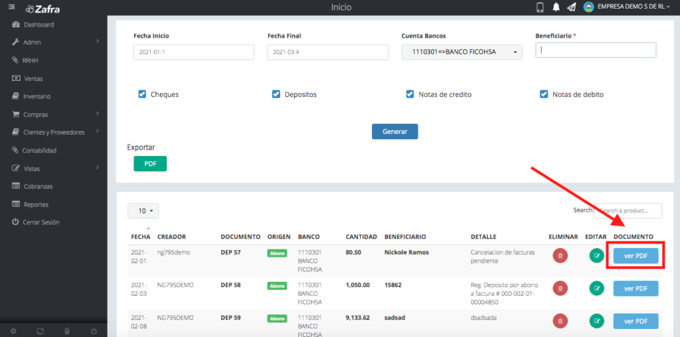View PDF for DEP 57

[x=636, y=256]
